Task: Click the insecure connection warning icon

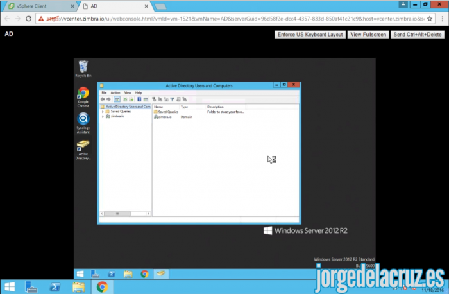Action: coord(41,19)
